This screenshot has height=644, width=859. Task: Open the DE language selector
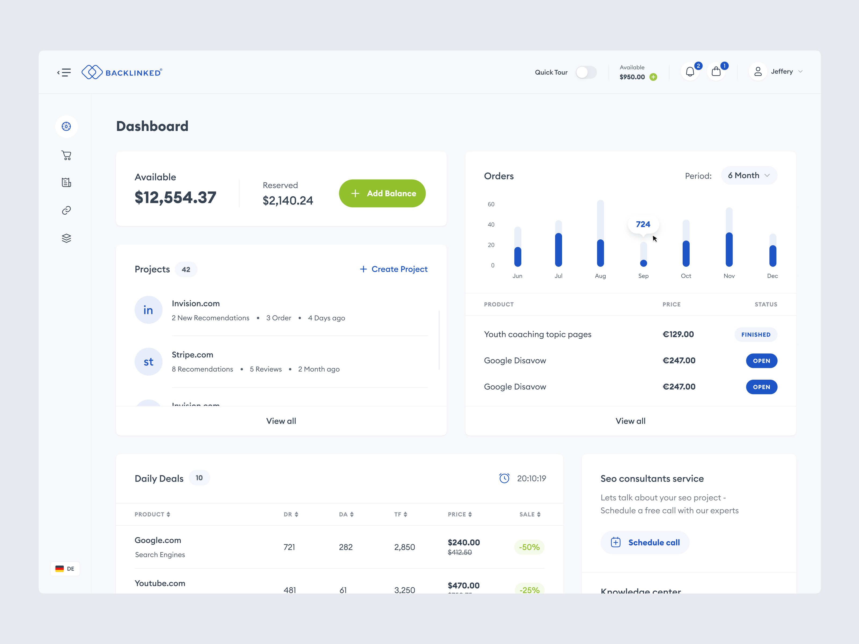(65, 569)
